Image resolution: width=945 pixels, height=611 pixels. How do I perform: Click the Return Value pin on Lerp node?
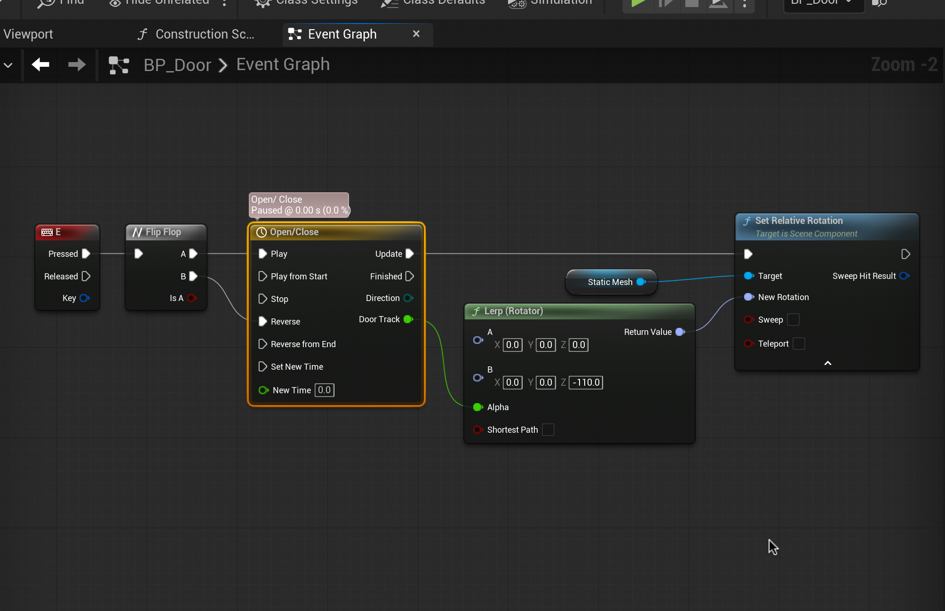point(680,332)
